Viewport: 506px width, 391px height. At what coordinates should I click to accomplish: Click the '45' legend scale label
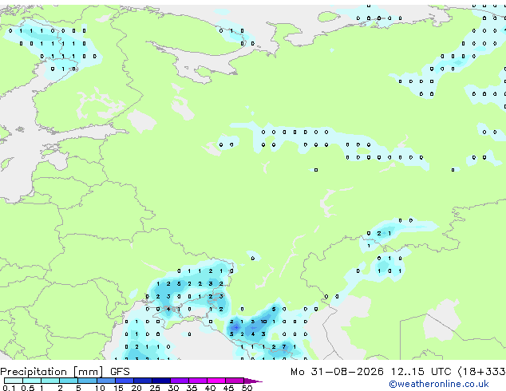coord(228,388)
